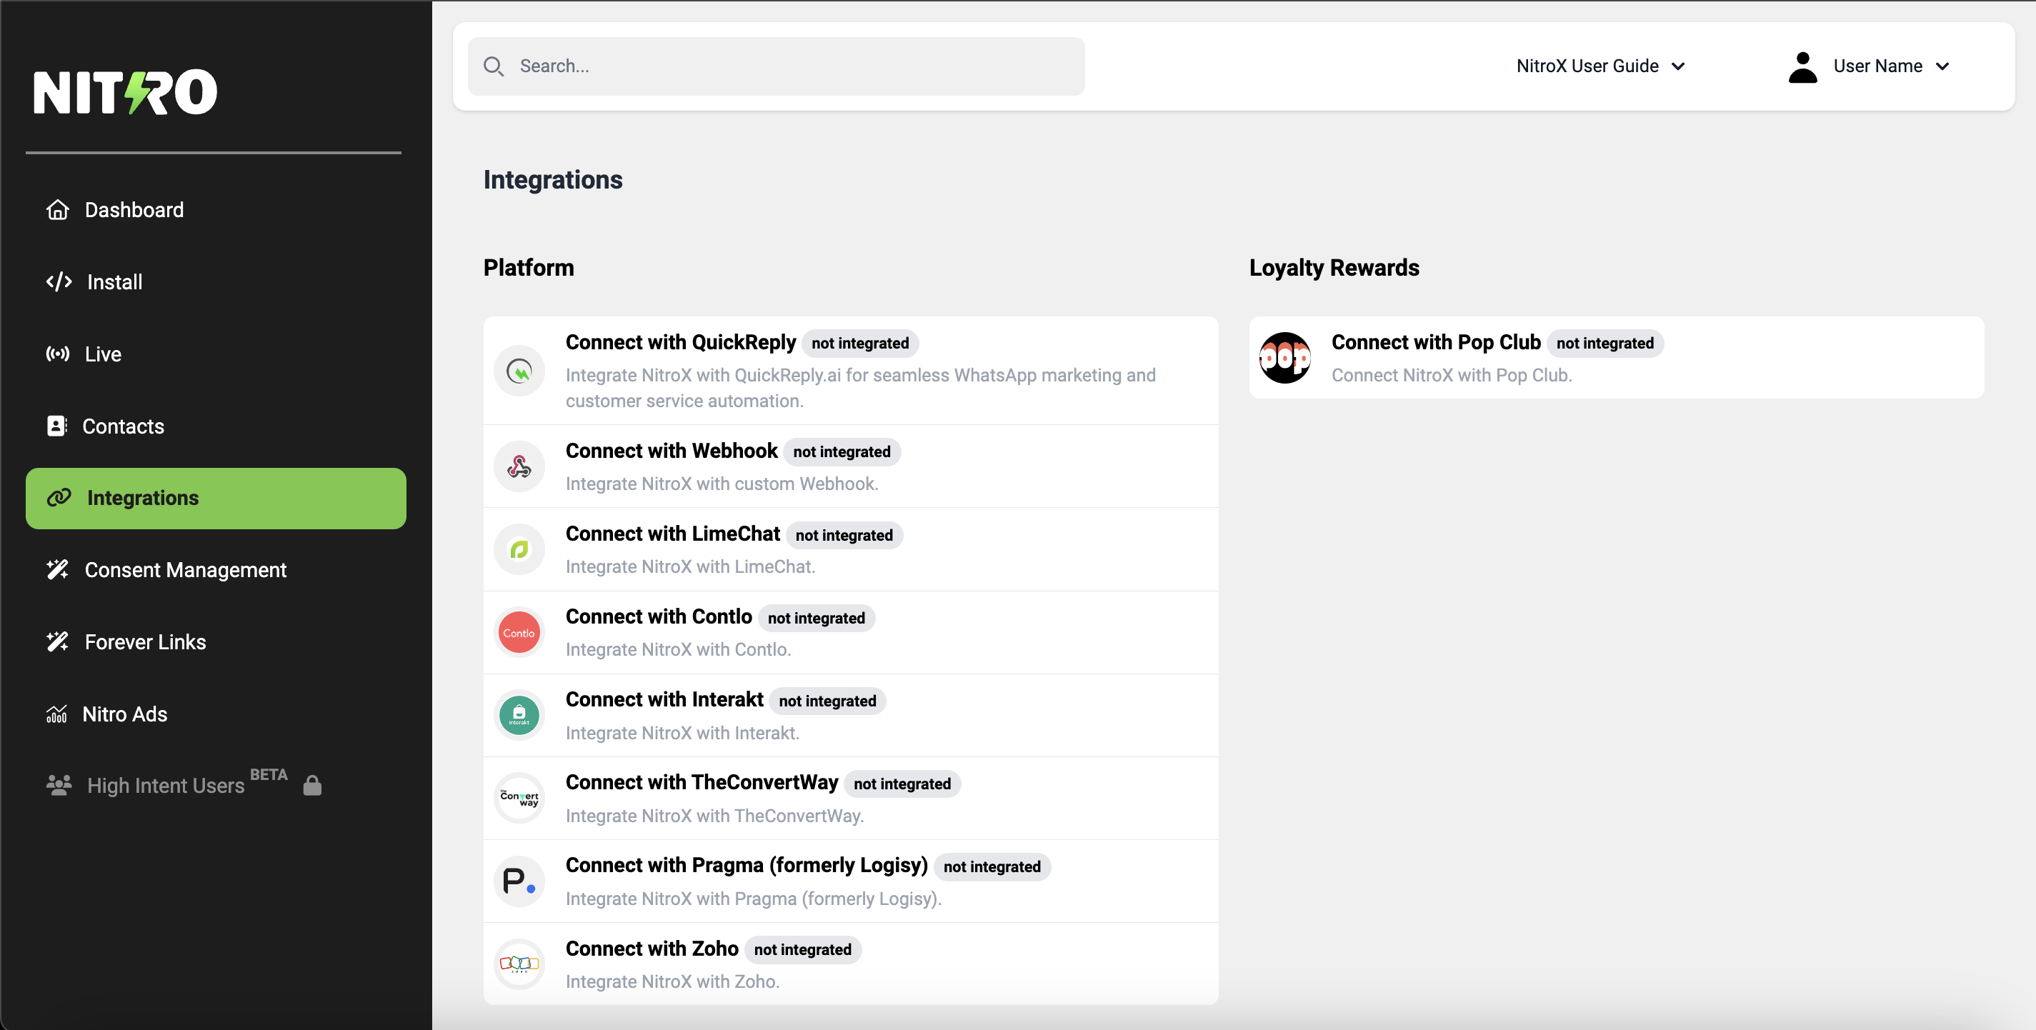Click the green Interakt logo
This screenshot has height=1030, width=2036.
tap(519, 716)
